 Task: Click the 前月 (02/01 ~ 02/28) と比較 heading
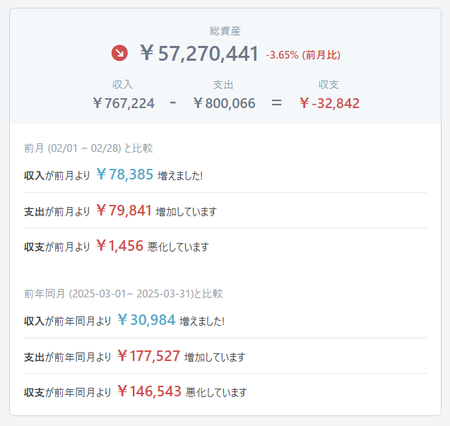coord(88,148)
